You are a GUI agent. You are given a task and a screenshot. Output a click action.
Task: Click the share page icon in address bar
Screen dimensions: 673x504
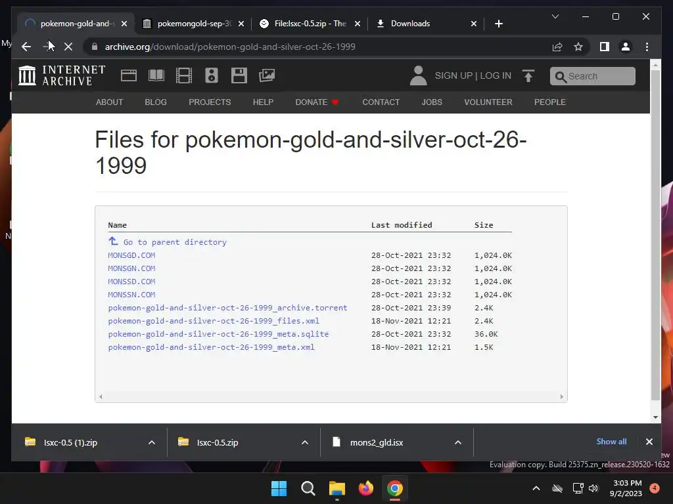(x=557, y=47)
